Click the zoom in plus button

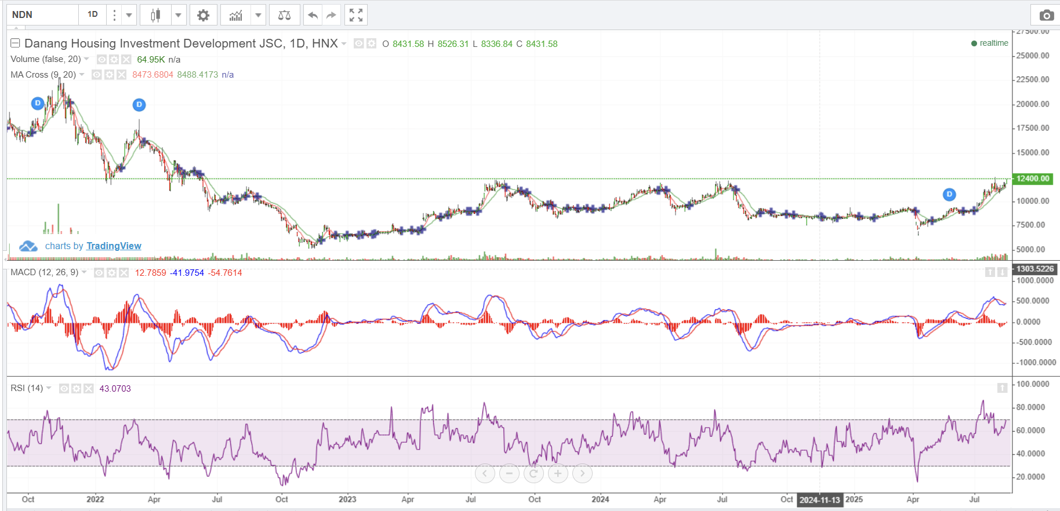point(558,473)
